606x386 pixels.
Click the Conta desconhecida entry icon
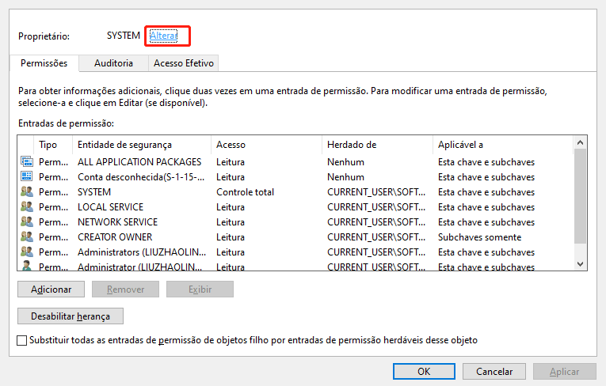[x=27, y=177]
